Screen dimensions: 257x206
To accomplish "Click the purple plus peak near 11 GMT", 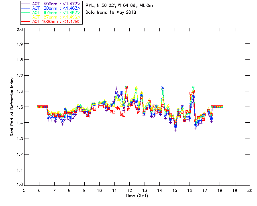I will click(x=116, y=88).
